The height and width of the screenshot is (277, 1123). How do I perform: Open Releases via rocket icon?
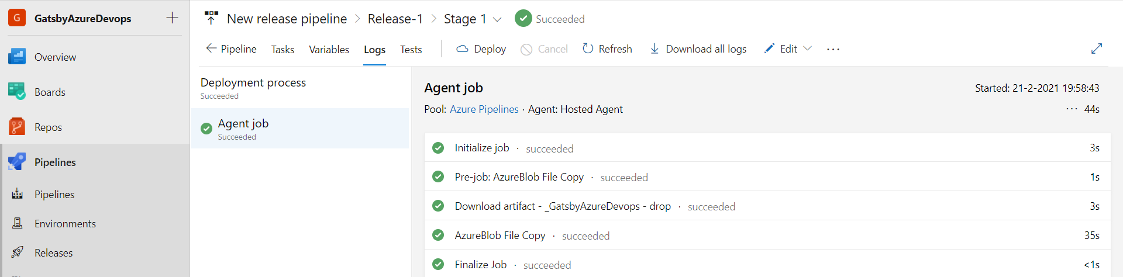pos(18,252)
